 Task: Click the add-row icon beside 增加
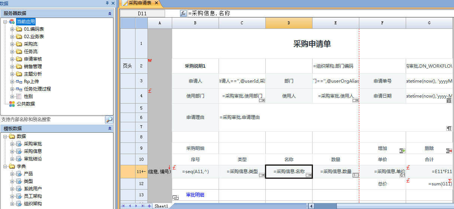403,151
